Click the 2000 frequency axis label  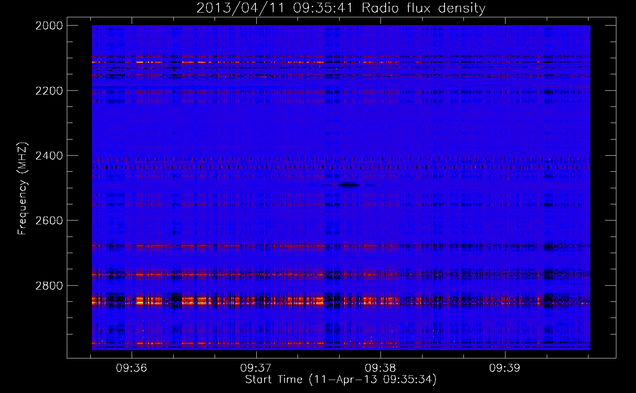[x=49, y=26]
